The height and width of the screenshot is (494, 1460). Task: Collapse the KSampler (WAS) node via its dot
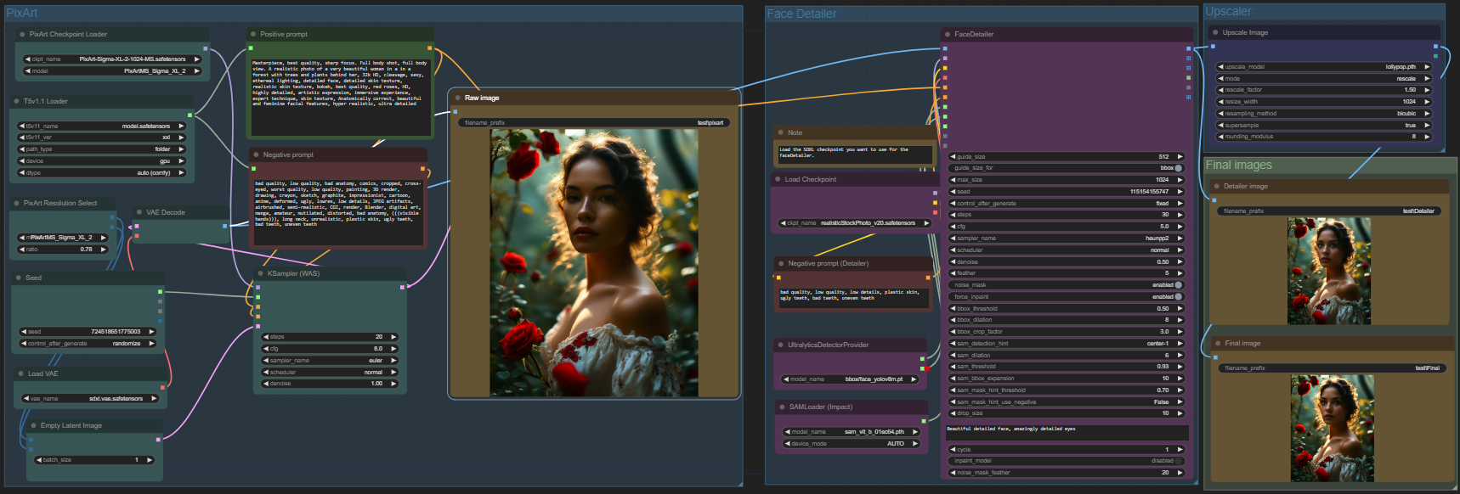[x=260, y=273]
